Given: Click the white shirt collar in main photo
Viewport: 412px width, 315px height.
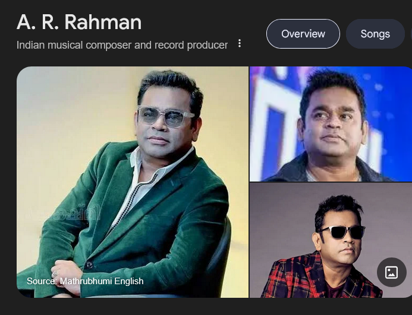Looking at the screenshot, I should pyautogui.click(x=137, y=158).
